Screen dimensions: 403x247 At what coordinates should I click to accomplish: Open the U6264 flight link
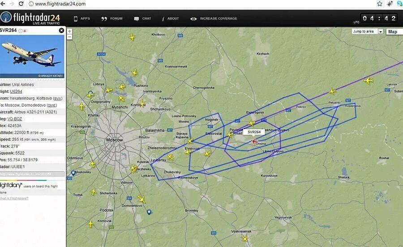(x=16, y=92)
